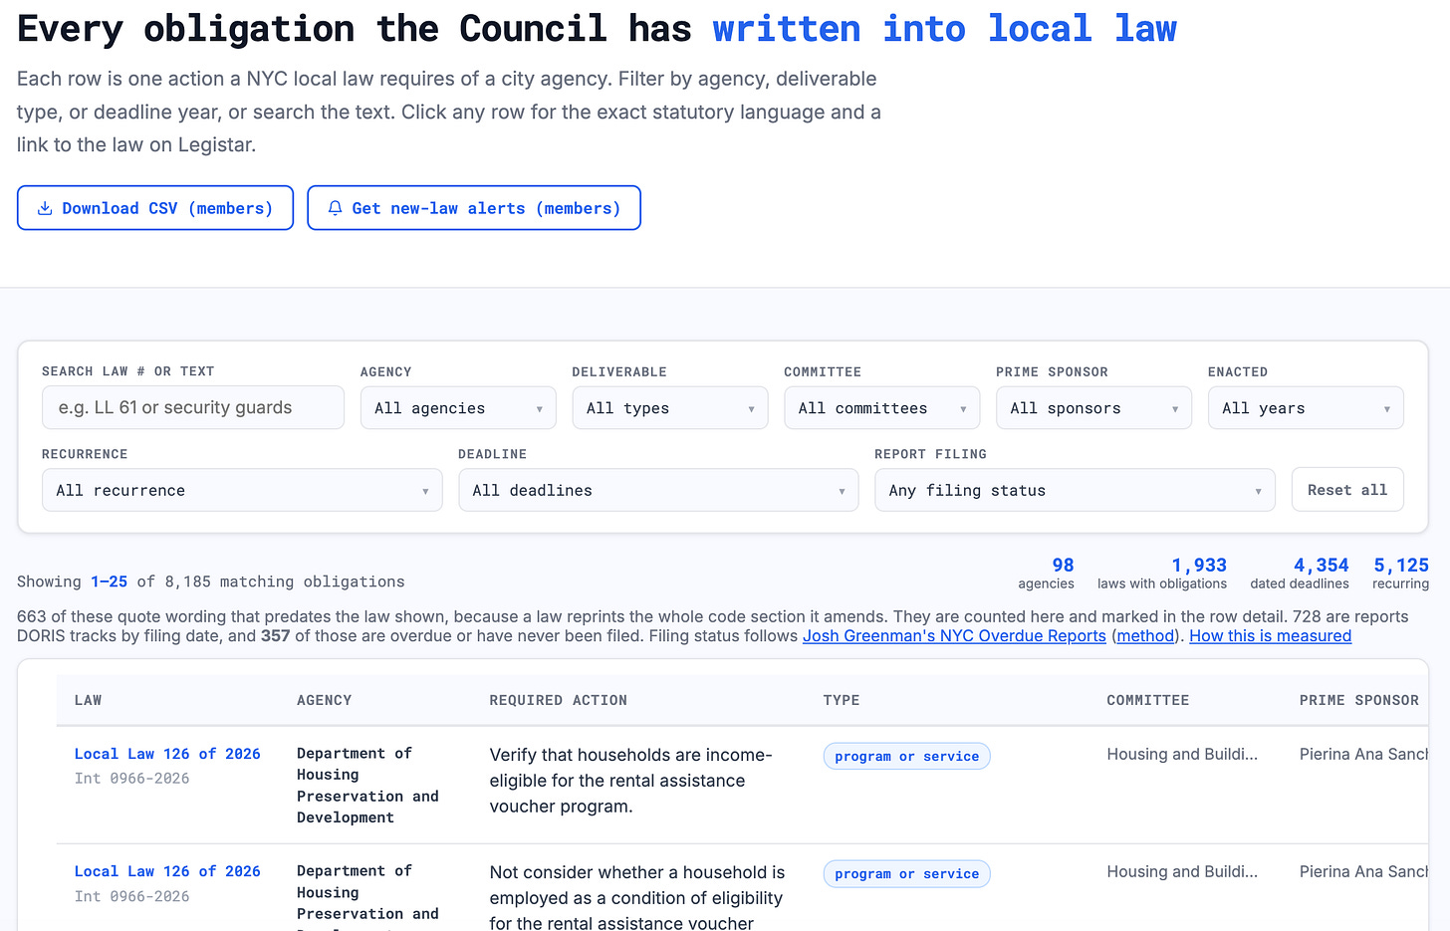Click the 'written into local law' heading text

pyautogui.click(x=944, y=29)
